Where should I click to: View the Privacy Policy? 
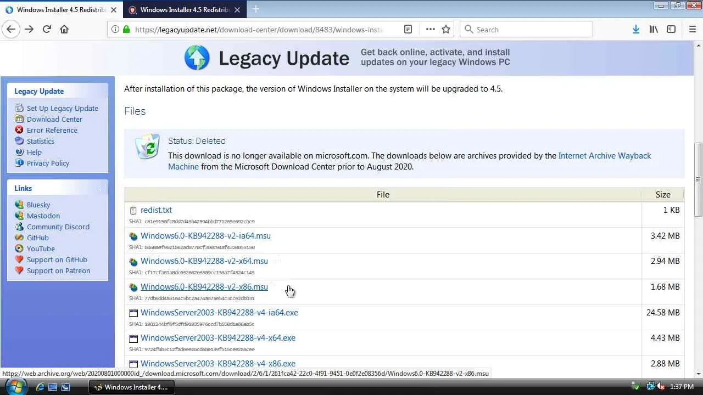pyautogui.click(x=48, y=163)
